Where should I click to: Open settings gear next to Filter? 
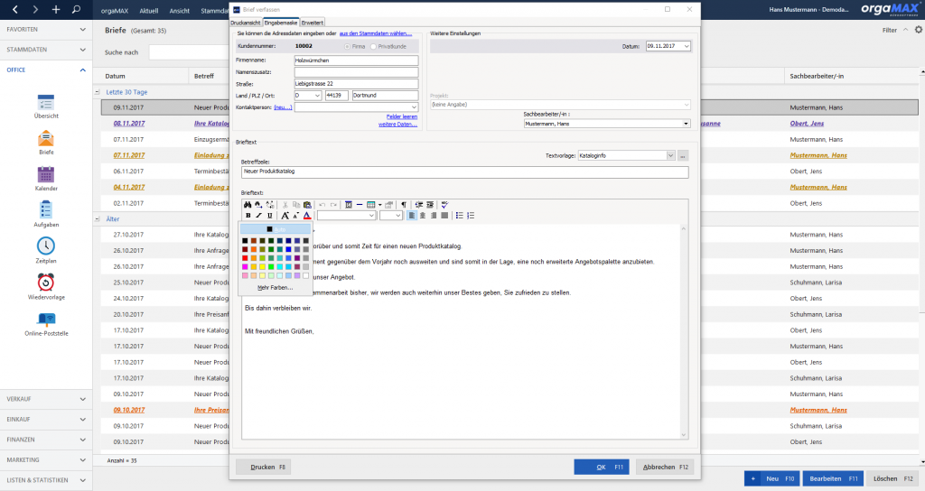click(x=918, y=30)
